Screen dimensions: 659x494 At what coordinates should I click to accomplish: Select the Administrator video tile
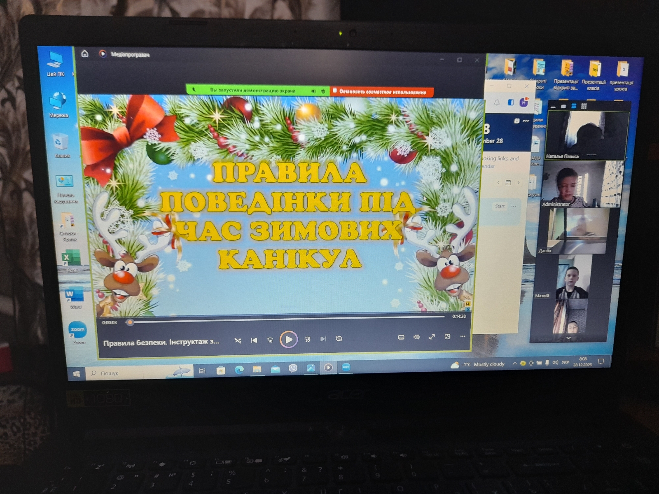click(x=582, y=184)
